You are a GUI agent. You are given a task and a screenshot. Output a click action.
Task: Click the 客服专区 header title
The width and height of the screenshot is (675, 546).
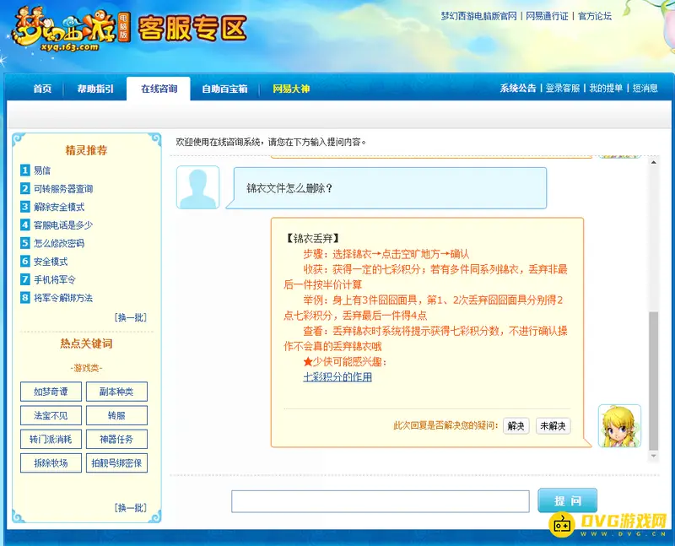pyautogui.click(x=192, y=29)
